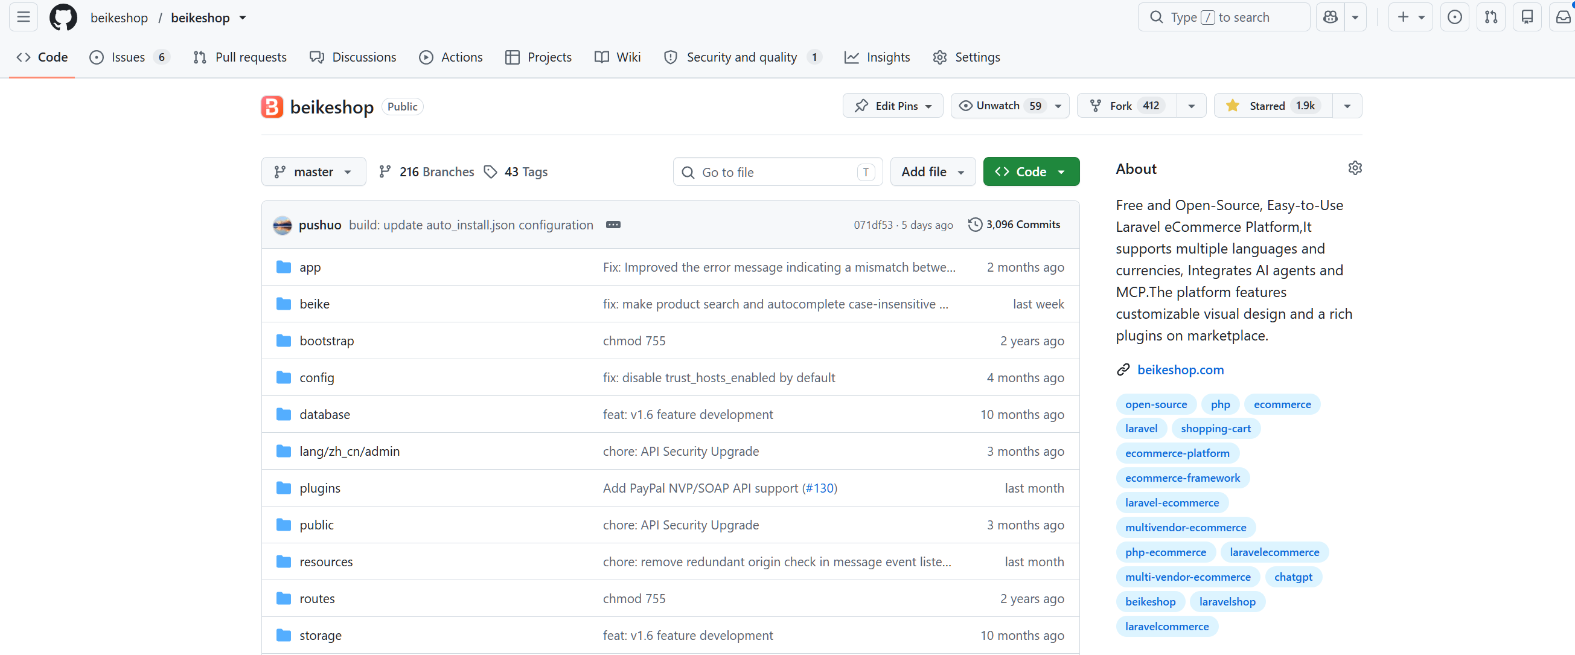Switch to the Discussions tab
Viewport: 1575px width, 655px height.
tap(353, 57)
